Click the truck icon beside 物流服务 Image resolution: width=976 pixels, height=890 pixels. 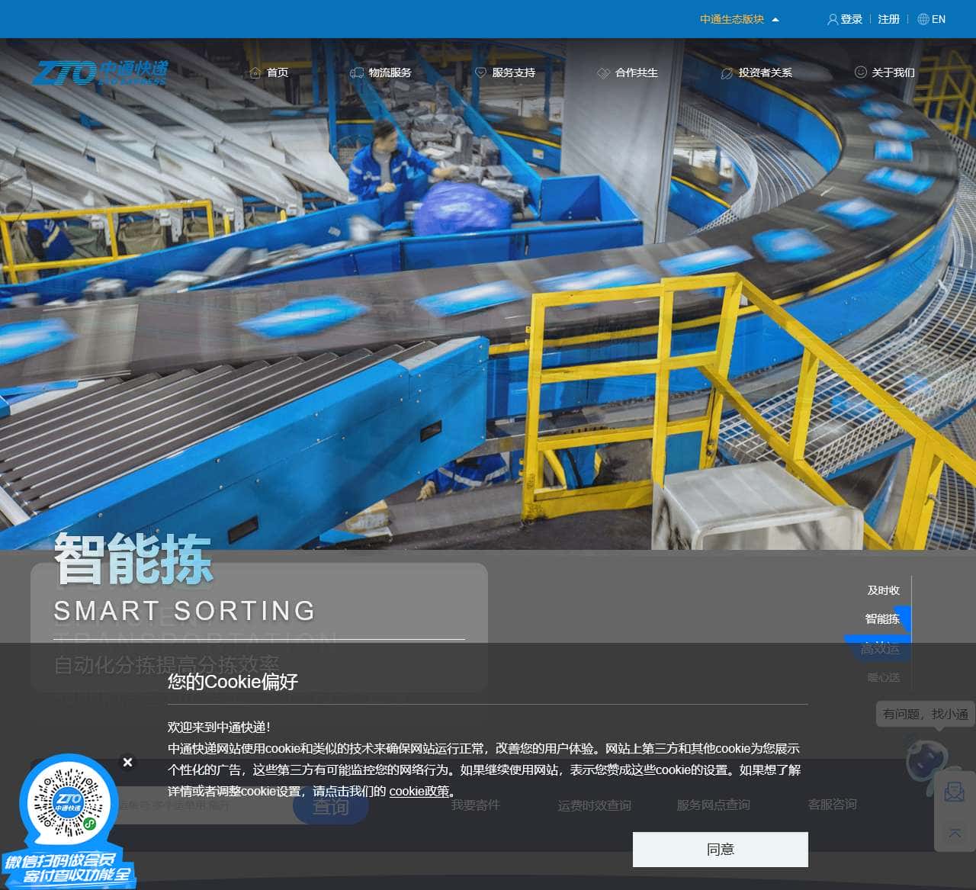tap(357, 72)
